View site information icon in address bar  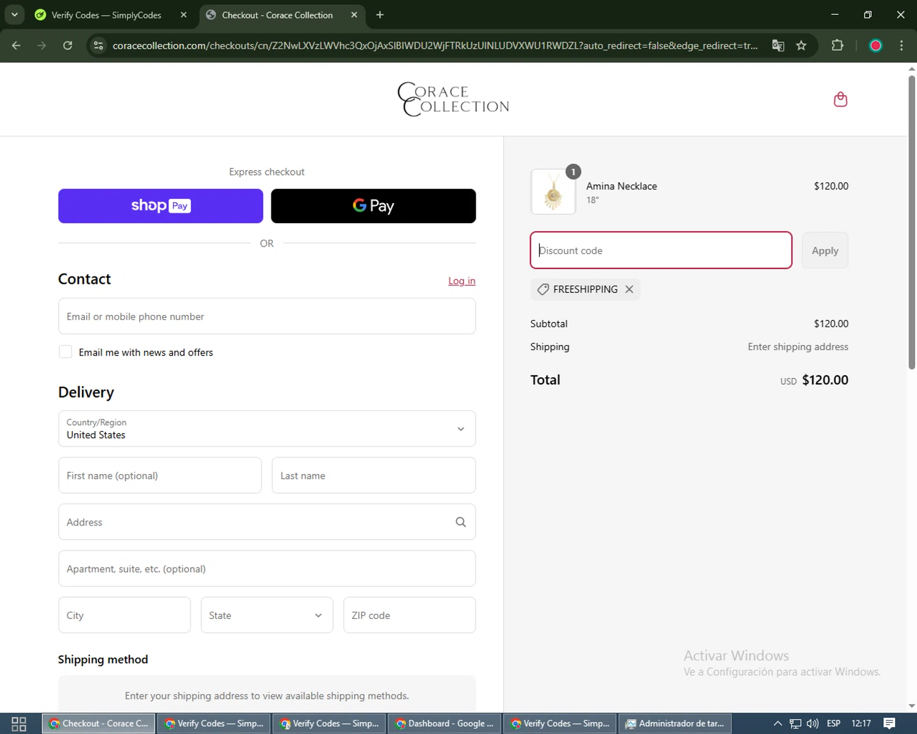(98, 45)
